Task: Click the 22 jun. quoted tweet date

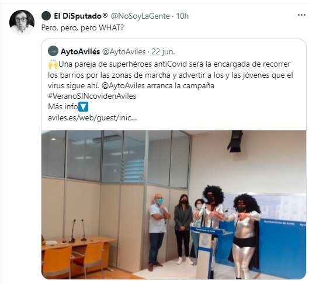Action: (x=163, y=51)
